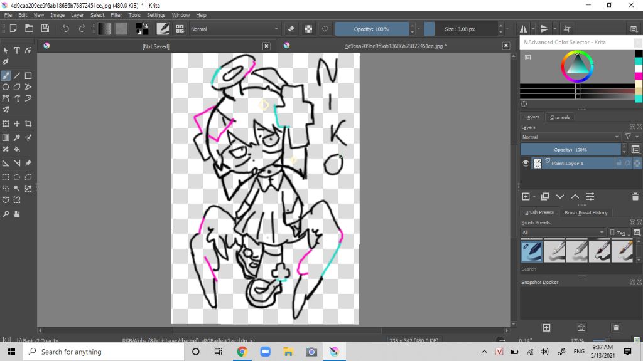Save the document using toolbar icon
This screenshot has width=643, height=361.
pos(45,29)
